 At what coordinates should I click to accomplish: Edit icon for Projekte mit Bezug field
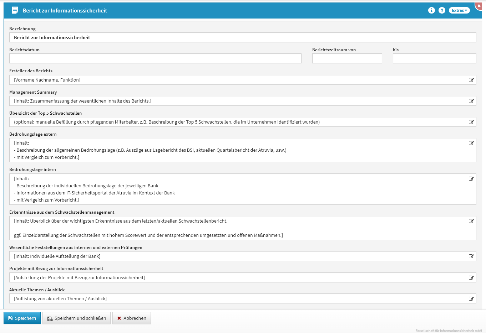[471, 278]
